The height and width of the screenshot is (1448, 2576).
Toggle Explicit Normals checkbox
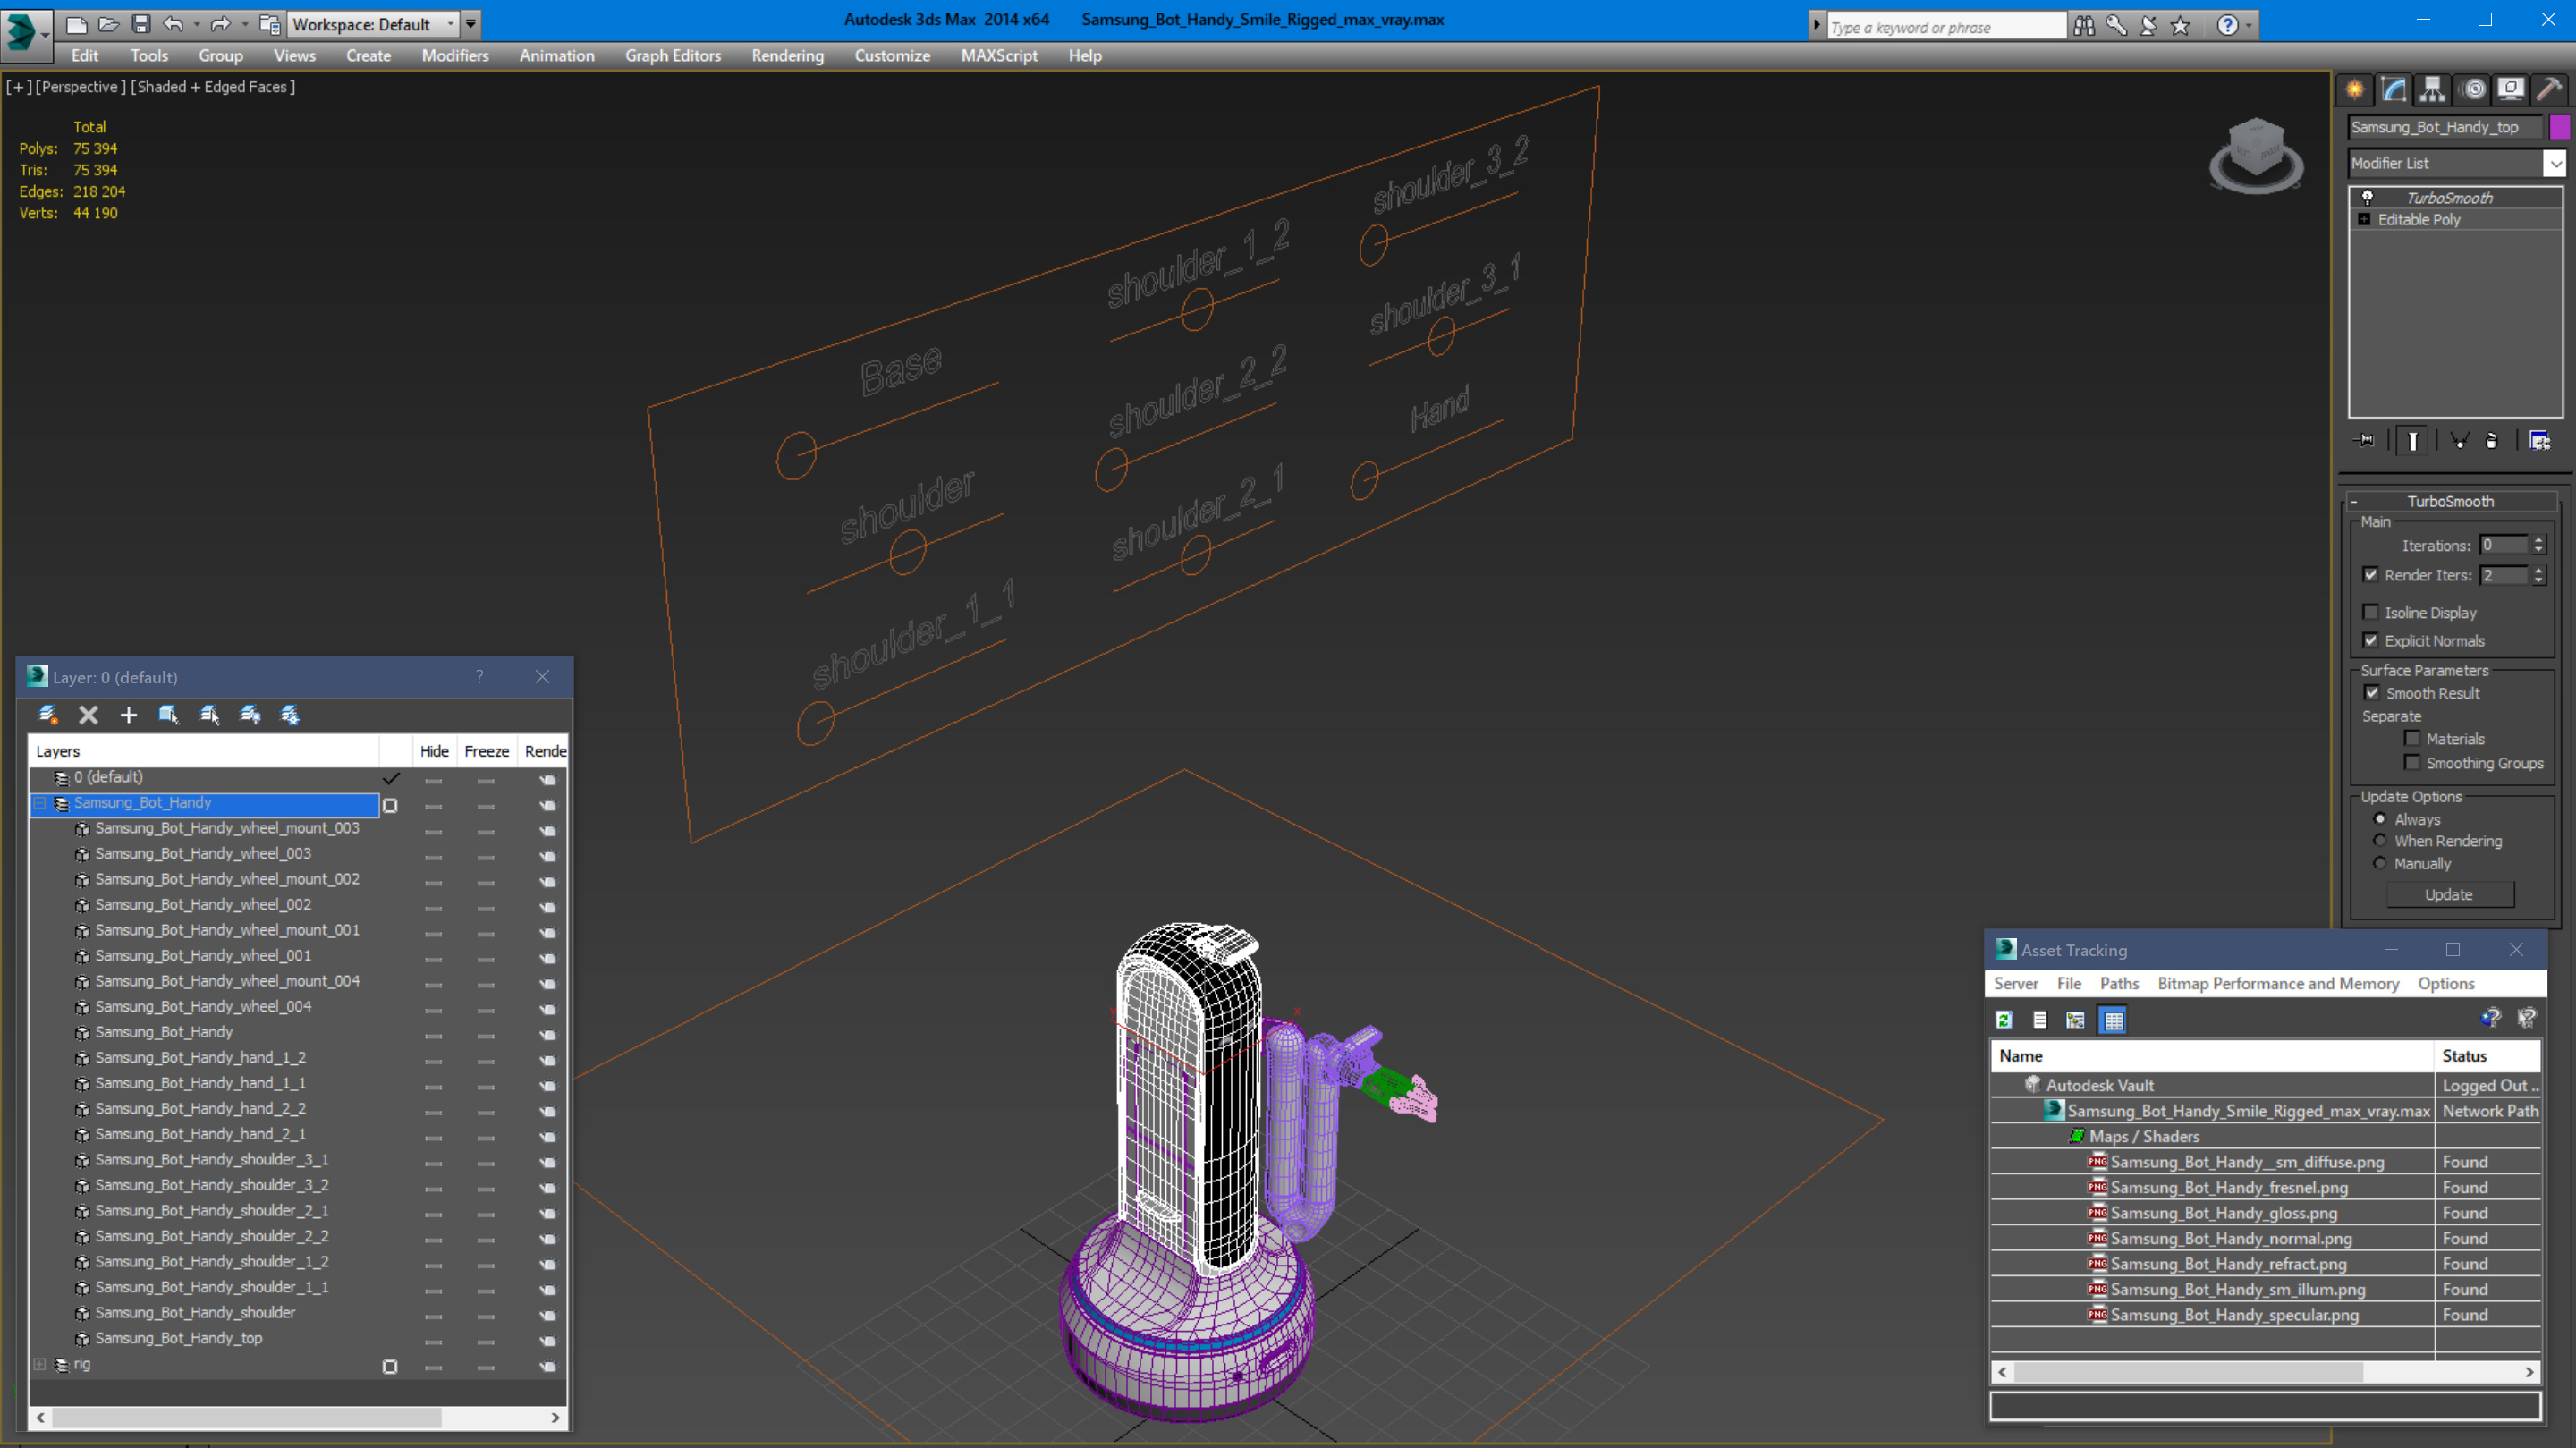tap(2373, 639)
